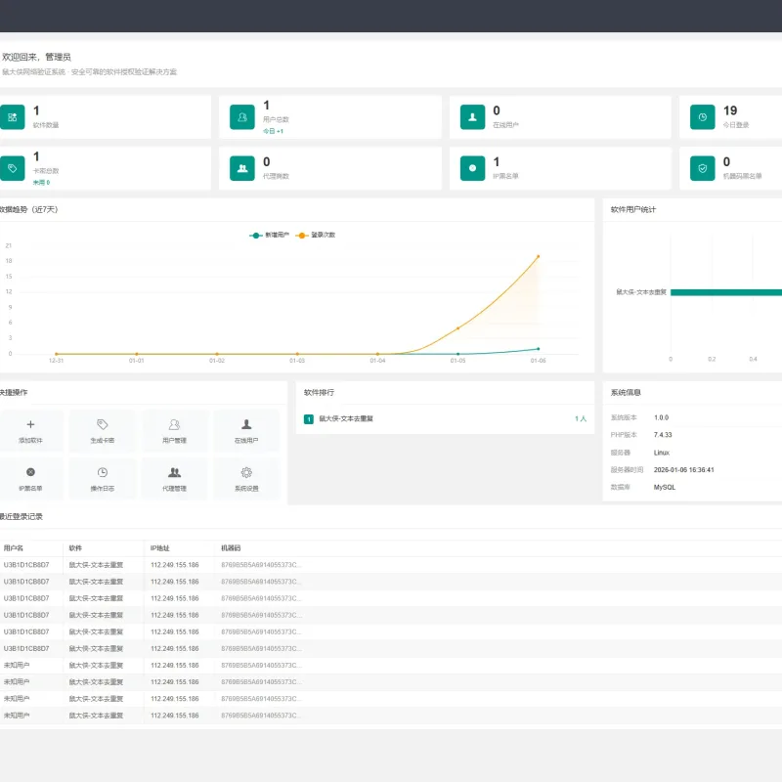The width and height of the screenshot is (782, 782).
Task: Click the 01-06 login count data point
Action: (539, 256)
